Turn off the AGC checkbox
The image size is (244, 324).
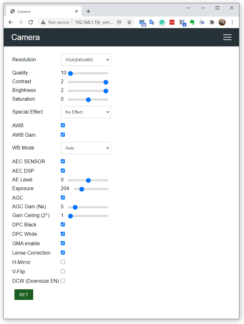63,197
